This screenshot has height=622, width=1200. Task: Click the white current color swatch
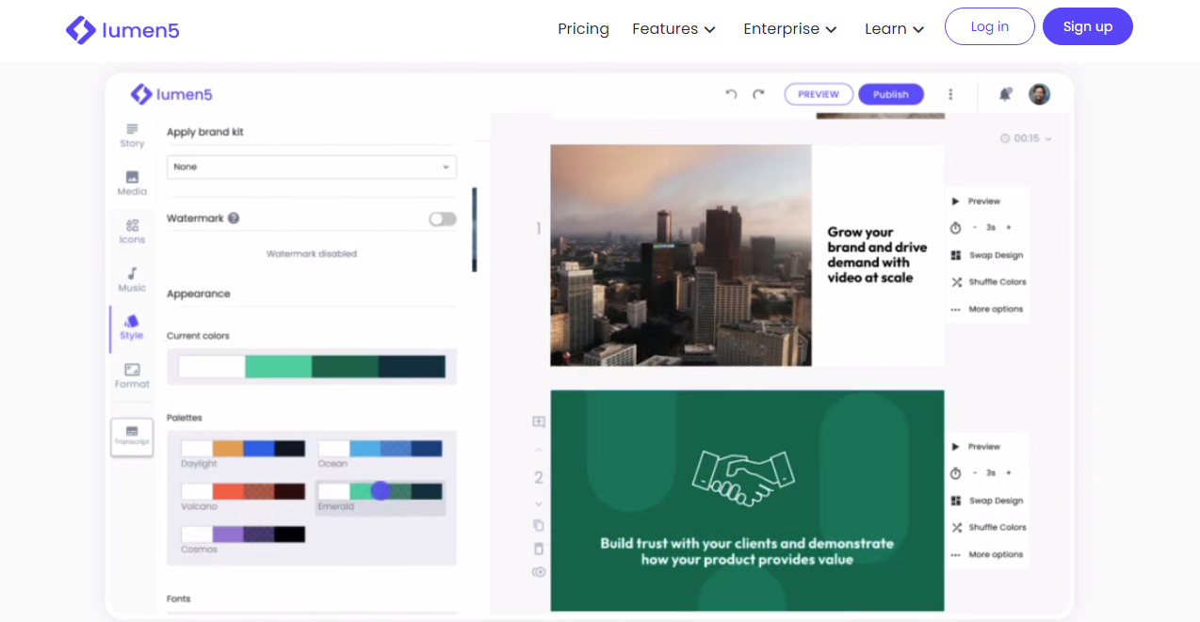[212, 367]
